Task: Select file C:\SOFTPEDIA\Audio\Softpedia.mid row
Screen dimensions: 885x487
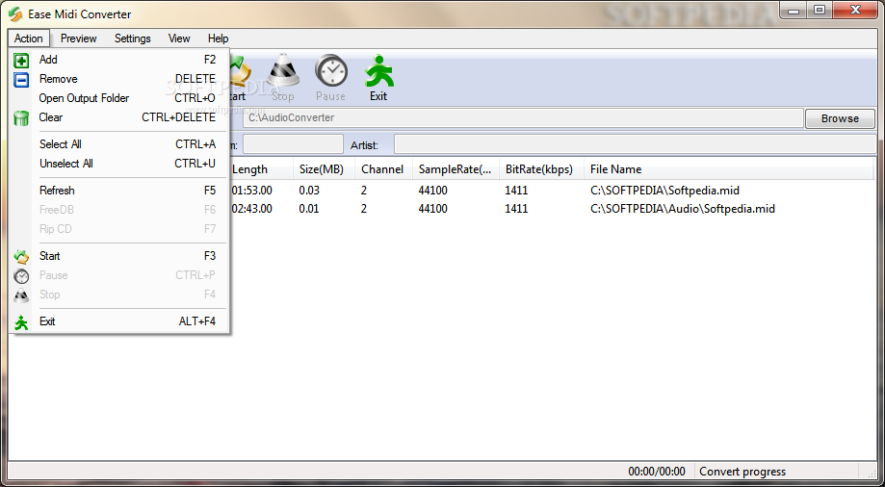Action: [x=683, y=209]
